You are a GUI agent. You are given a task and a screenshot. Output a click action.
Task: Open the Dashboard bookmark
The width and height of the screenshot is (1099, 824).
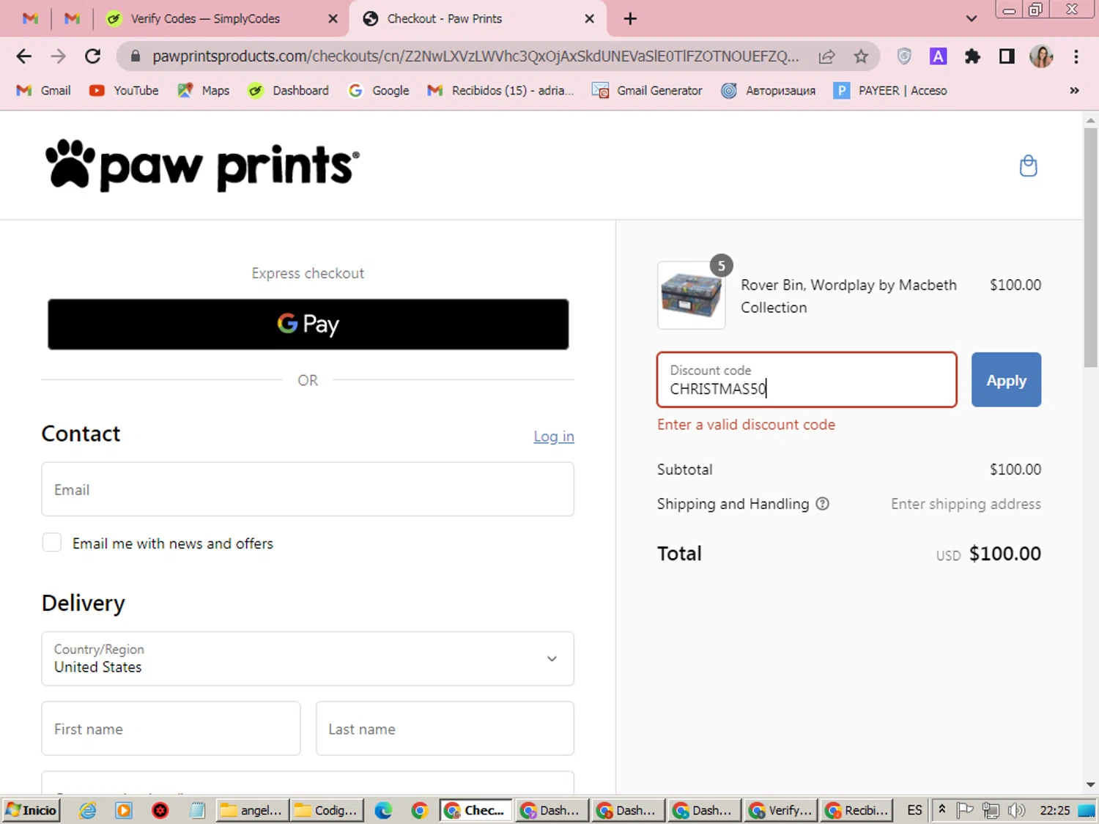pos(289,90)
